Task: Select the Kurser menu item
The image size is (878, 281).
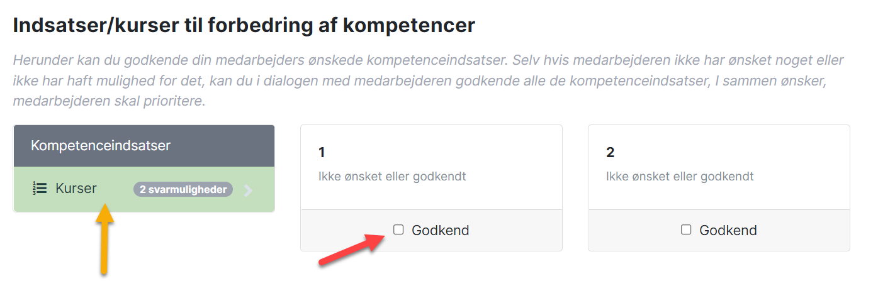Action: pos(76,188)
